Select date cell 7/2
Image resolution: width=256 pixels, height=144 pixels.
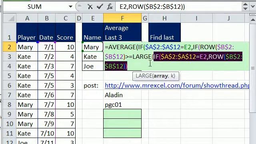[x=47, y=57]
